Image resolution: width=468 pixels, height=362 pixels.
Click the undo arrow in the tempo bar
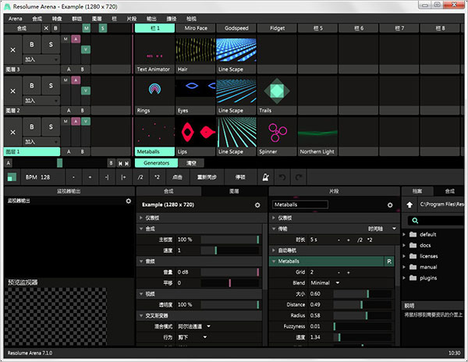pyautogui.click(x=284, y=177)
